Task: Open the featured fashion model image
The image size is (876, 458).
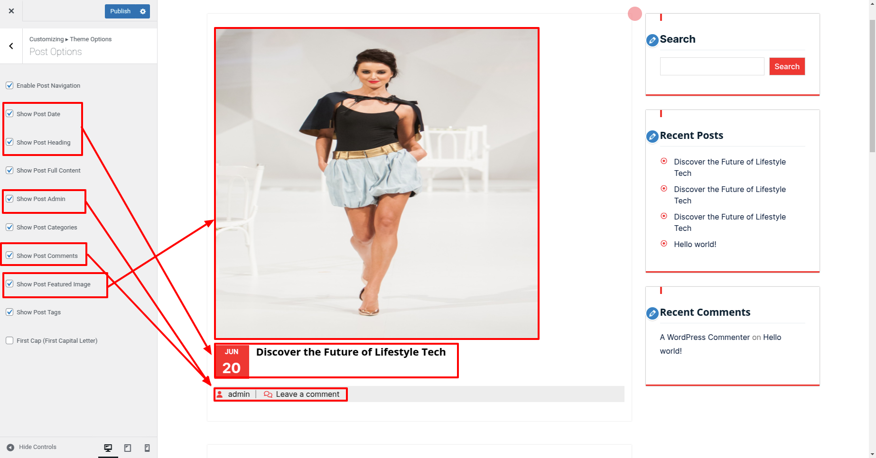Action: 377,183
